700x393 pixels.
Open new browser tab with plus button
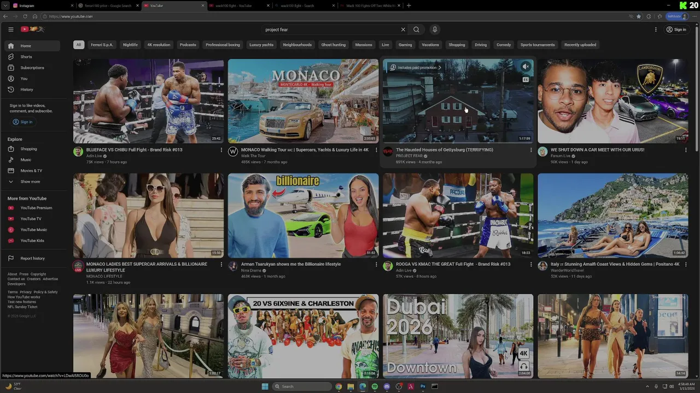409,5
